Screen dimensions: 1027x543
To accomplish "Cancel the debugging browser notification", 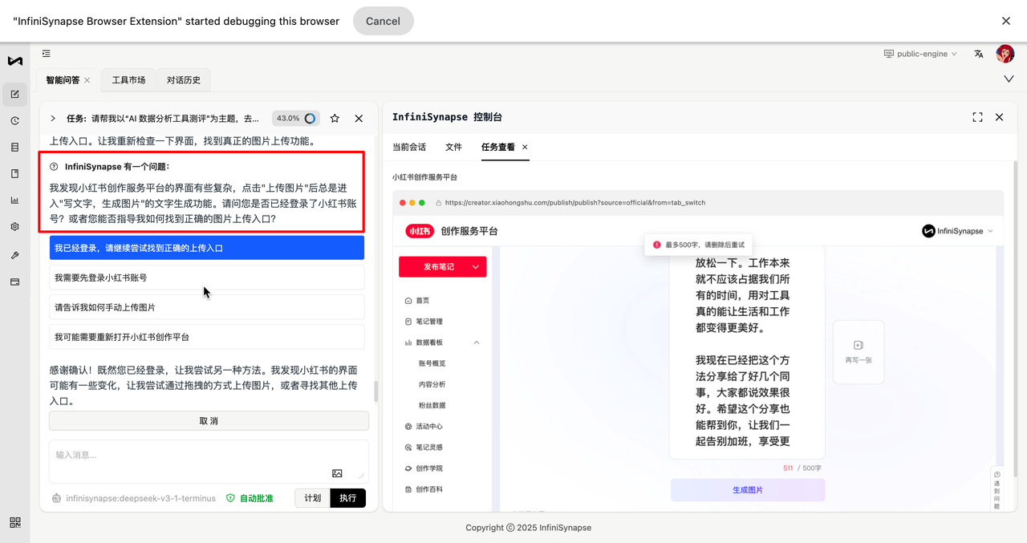I will point(383,21).
